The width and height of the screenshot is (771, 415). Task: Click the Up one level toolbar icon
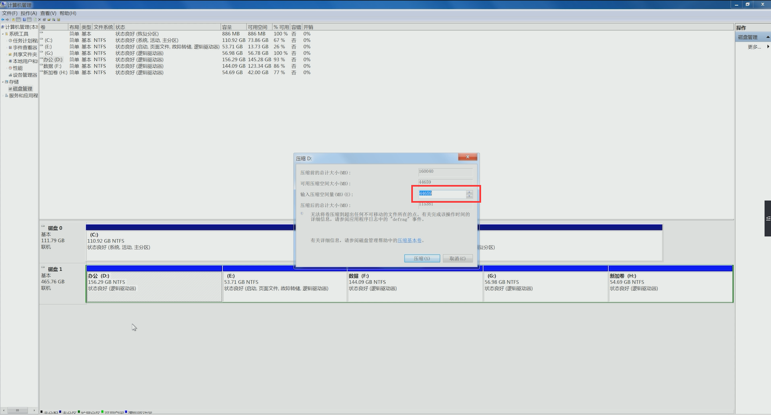pyautogui.click(x=13, y=20)
